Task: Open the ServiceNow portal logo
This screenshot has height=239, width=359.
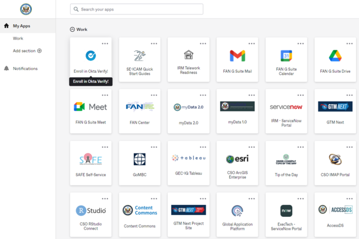Action: click(x=286, y=107)
